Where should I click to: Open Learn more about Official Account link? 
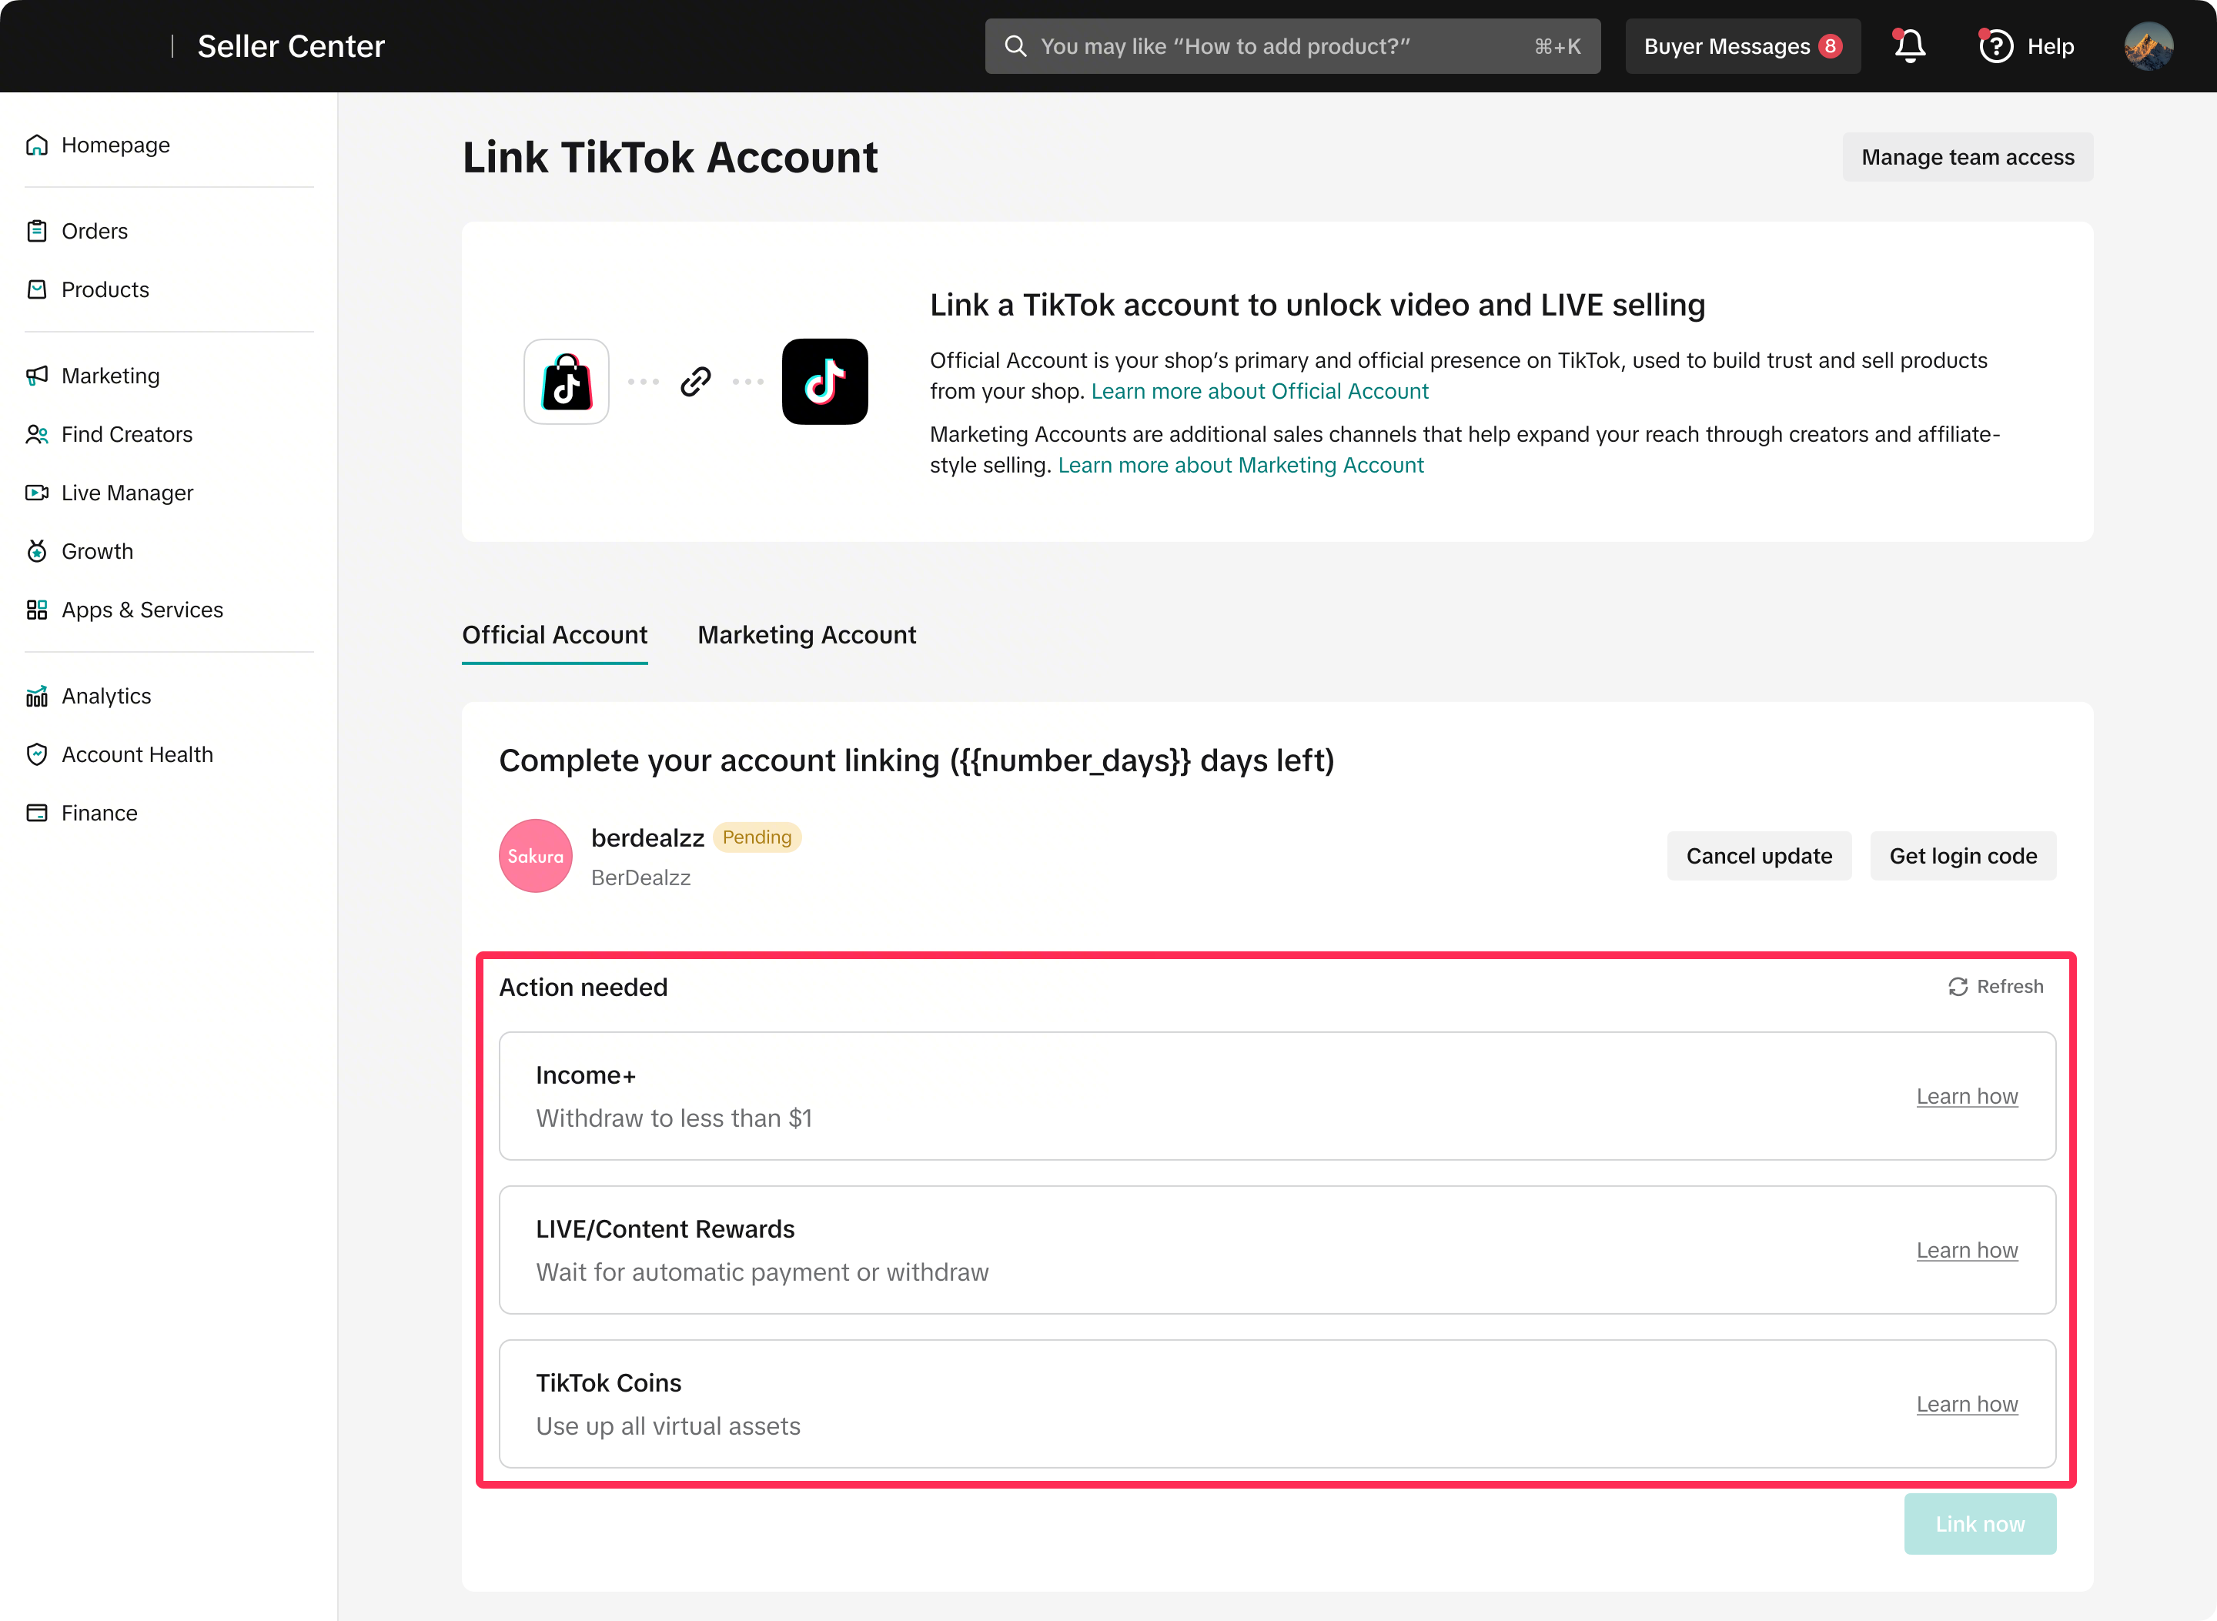coord(1259,390)
